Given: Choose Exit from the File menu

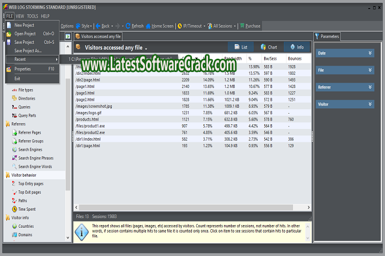Looking at the screenshot, I should (32, 78).
